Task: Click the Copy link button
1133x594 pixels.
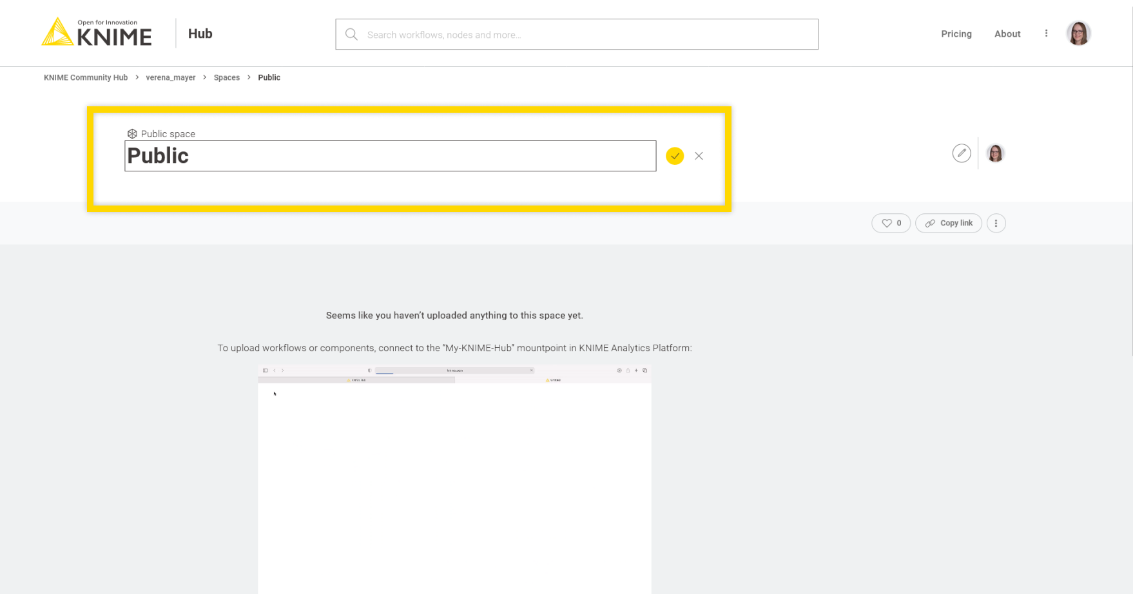Action: coord(949,224)
